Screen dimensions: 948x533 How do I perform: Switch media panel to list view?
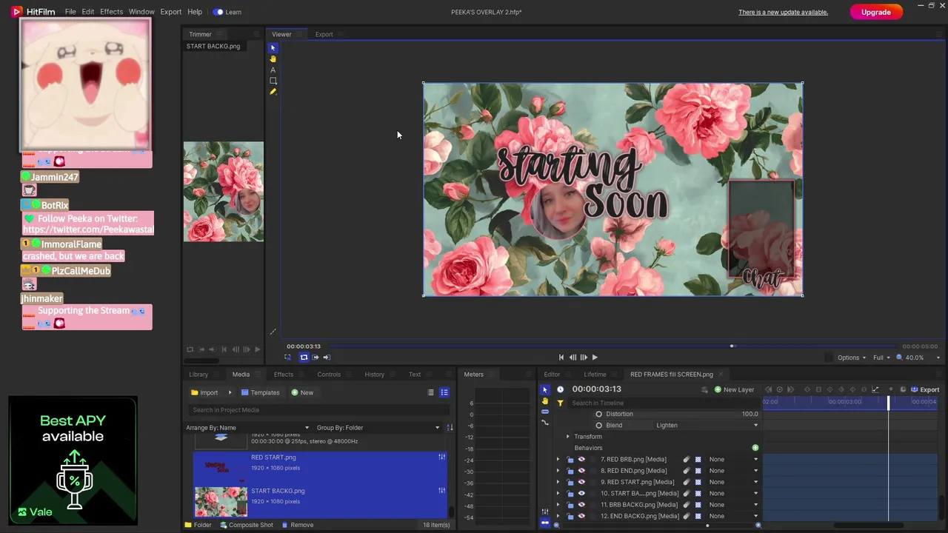pyautogui.click(x=430, y=392)
